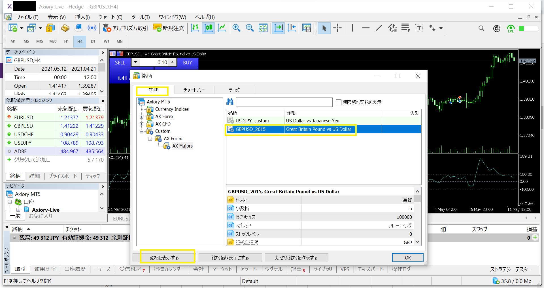Open the new chart icon

pos(13,28)
